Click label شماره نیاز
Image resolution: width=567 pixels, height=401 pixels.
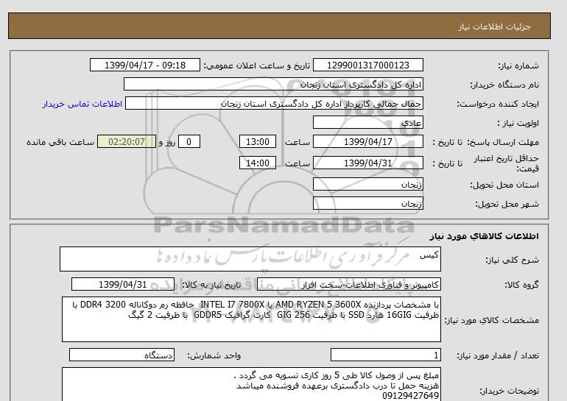click(518, 65)
